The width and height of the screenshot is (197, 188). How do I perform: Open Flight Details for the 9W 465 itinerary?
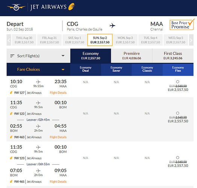click(58, 182)
